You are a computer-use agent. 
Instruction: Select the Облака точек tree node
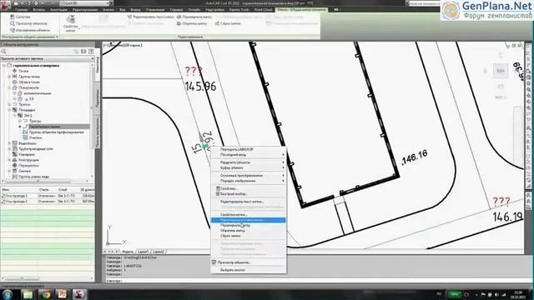[x=28, y=82]
